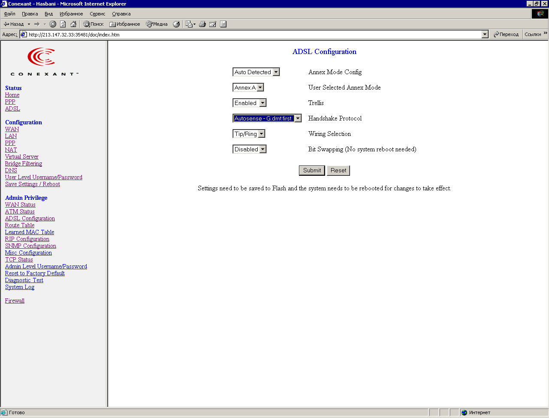Click the address bar URL field
Screen dimensions: 549x418
point(254,34)
